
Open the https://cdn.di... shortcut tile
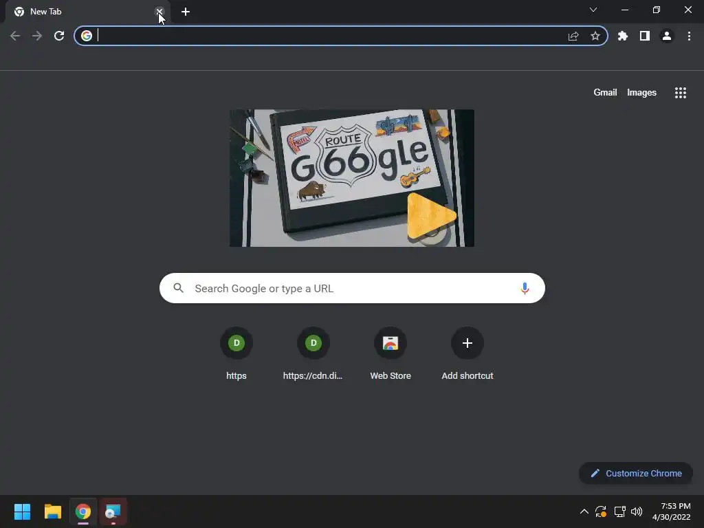tap(313, 354)
